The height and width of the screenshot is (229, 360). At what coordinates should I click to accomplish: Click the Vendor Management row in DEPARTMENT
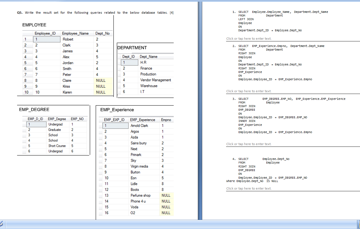tap(155, 80)
